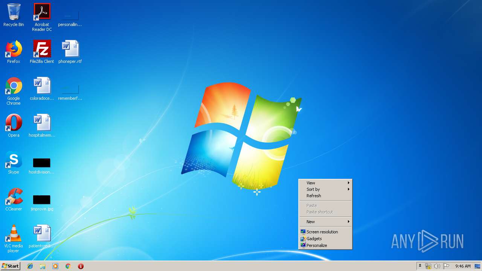Choose Personalize in the context menu
The image size is (482, 271).
(325, 245)
